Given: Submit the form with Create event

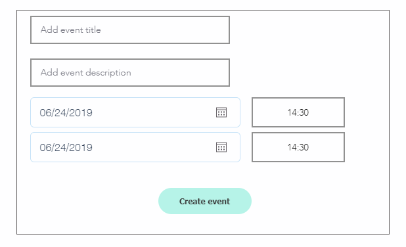Looking at the screenshot, I should pyautogui.click(x=205, y=201).
